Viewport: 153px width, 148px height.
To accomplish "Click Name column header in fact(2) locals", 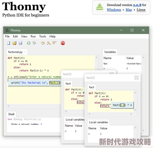I will coord(93,128).
